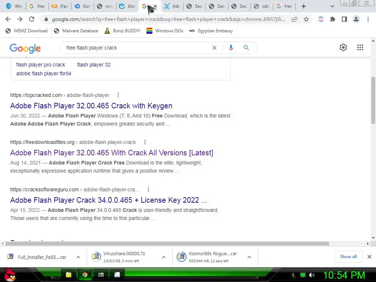Open Full_Installer_Pa$$....rar download item
This screenshot has width=376, height=282.
(37, 257)
